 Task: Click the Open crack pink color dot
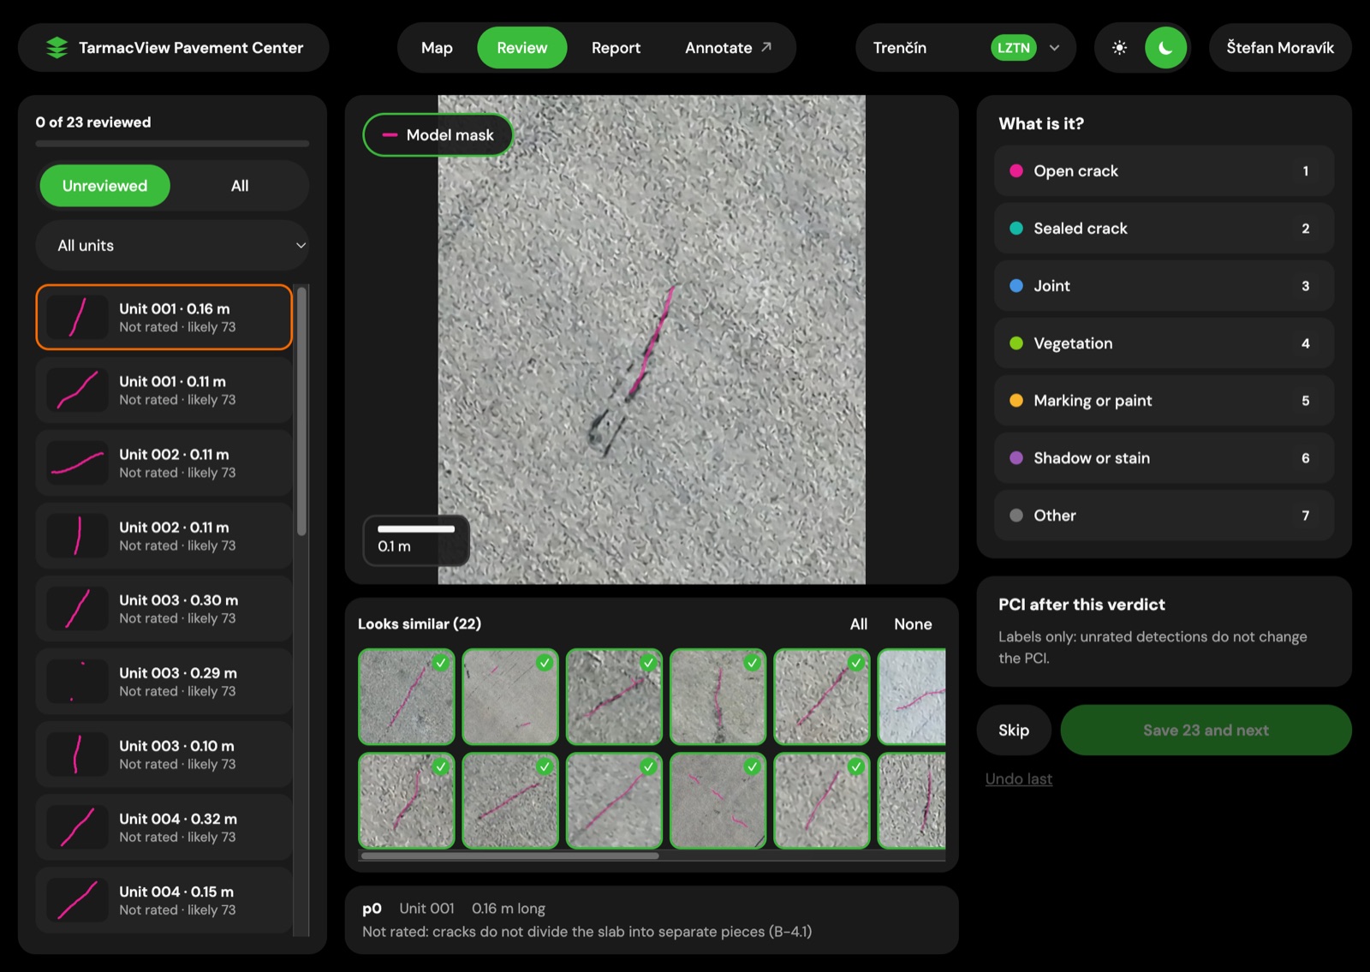pos(1016,170)
